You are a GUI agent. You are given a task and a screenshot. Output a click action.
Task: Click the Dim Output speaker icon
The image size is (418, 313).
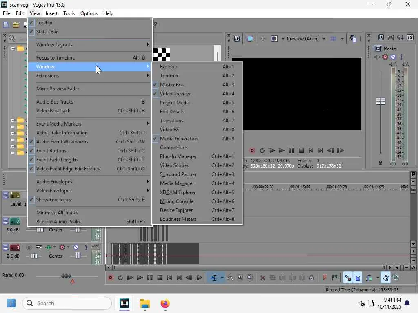tap(400, 37)
